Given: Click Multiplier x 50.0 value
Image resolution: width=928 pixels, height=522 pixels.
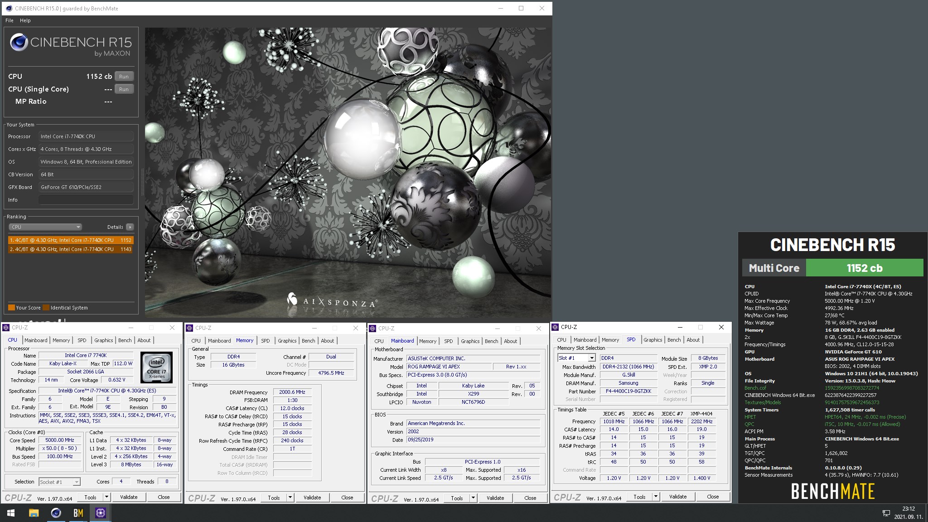Looking at the screenshot, I should click(60, 448).
